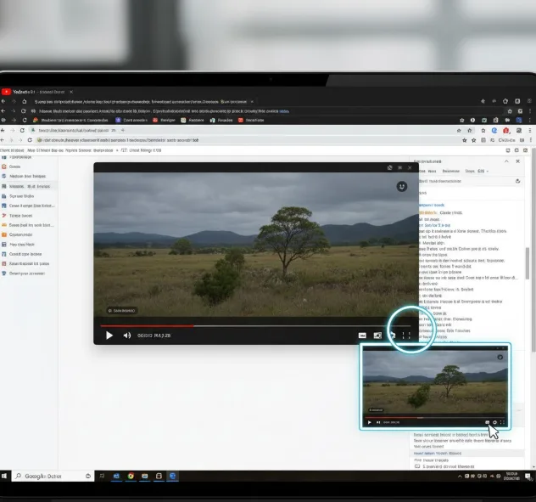Open the Windows Start menu
536x502 pixels.
pos(6,476)
